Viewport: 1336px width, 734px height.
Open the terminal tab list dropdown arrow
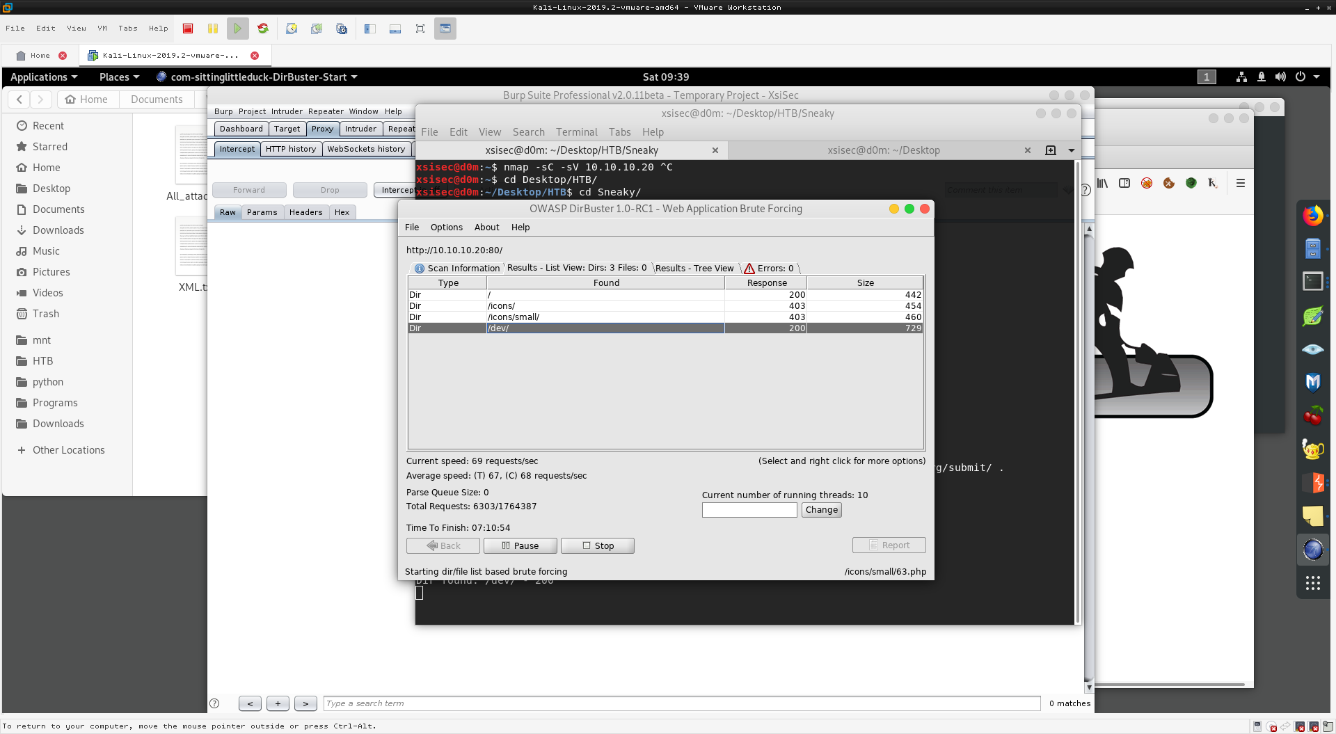click(x=1072, y=150)
